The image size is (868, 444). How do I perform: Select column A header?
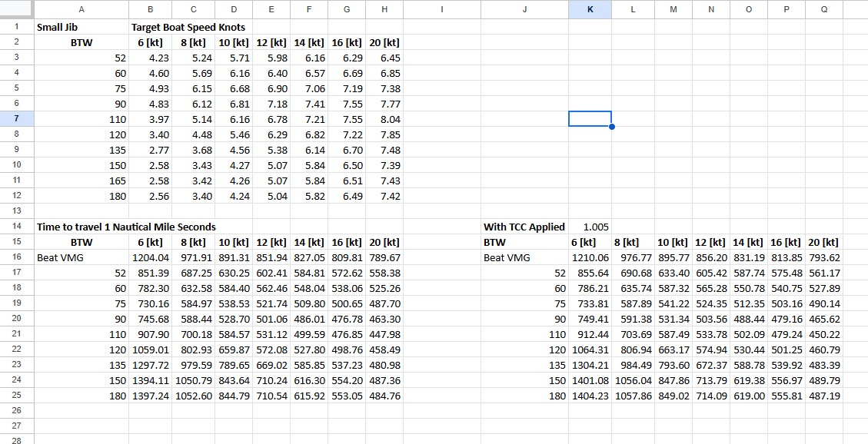(x=81, y=8)
